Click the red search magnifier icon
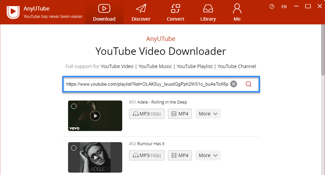This screenshot has height=175, width=325. click(x=248, y=84)
